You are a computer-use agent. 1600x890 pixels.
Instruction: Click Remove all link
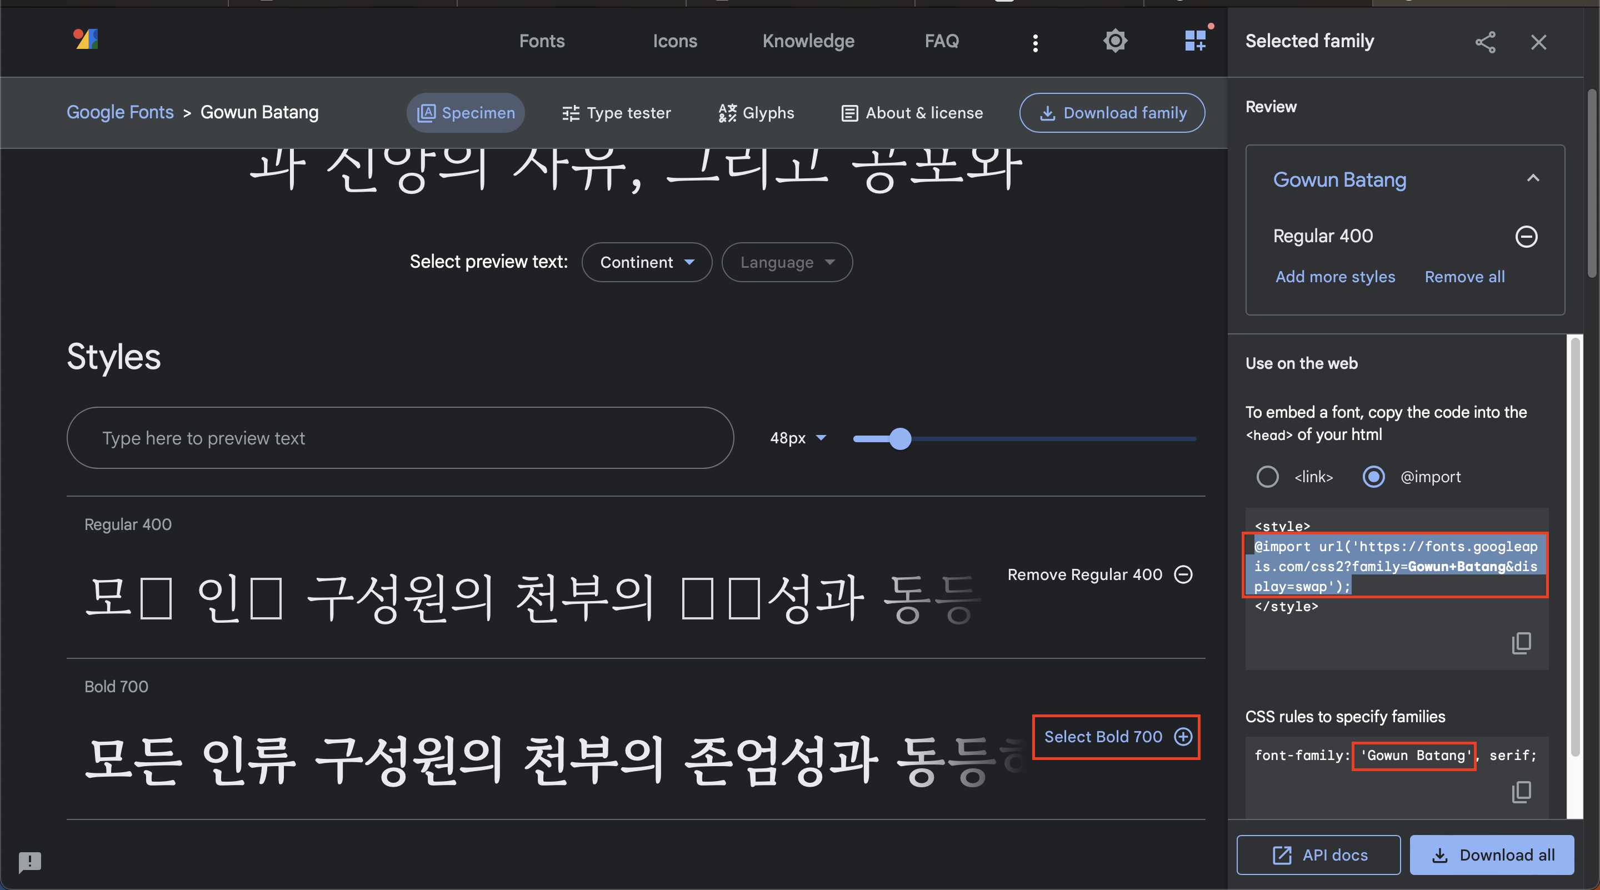1464,277
